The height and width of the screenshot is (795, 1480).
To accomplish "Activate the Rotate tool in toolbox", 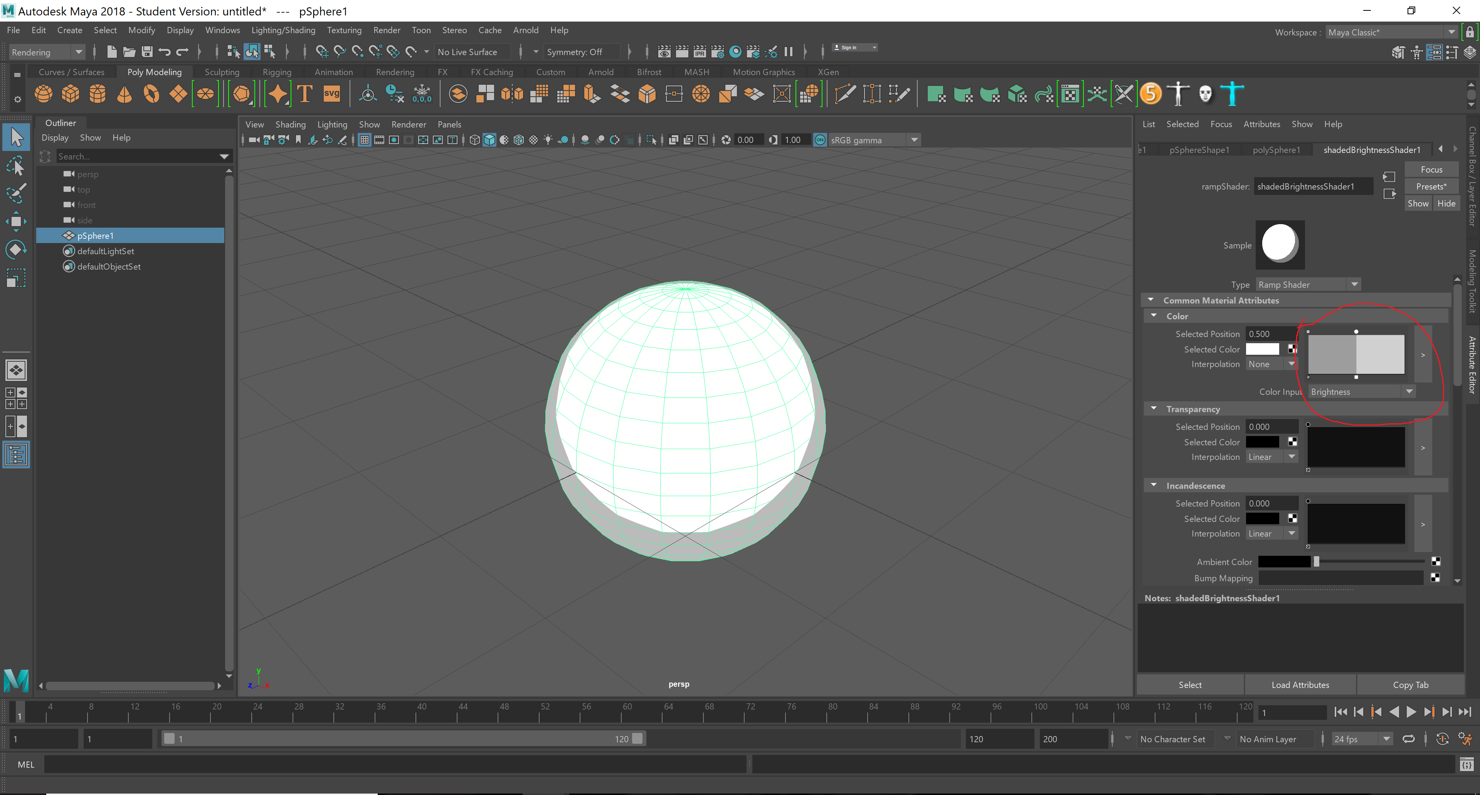I will tap(16, 250).
